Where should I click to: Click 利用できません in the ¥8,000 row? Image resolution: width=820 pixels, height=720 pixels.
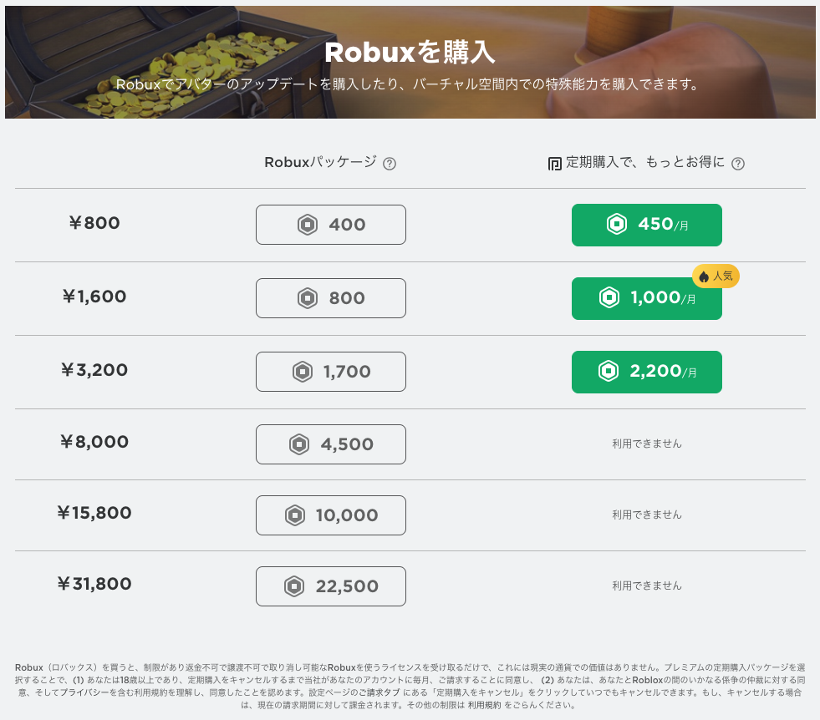(x=646, y=444)
